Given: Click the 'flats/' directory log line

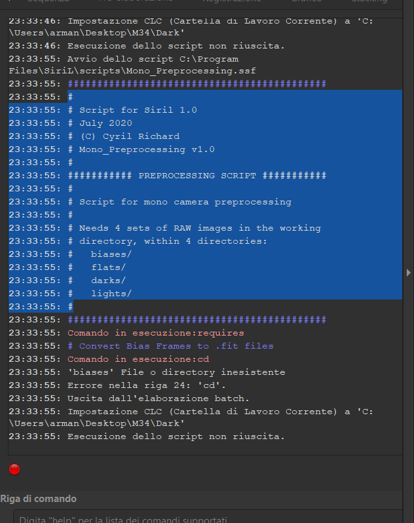Looking at the screenshot, I should (108, 267).
